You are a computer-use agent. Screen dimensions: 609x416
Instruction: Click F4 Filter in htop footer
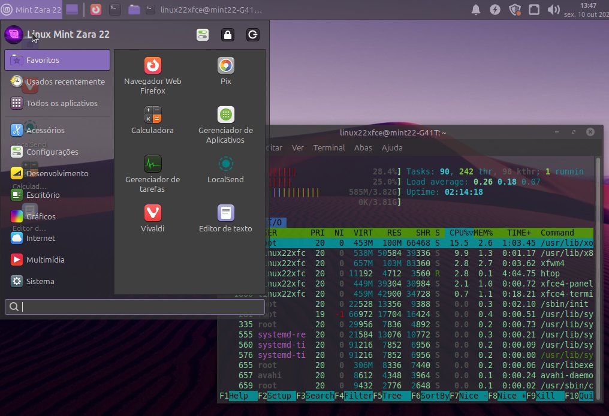354,396
